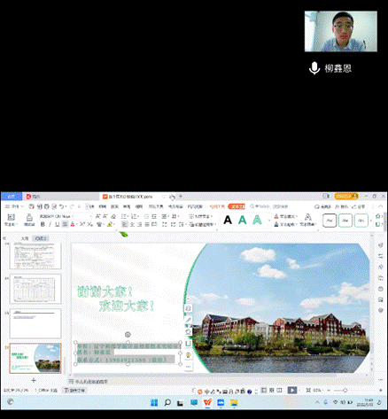The height and width of the screenshot is (419, 388).
Task: Start slideshow from status bar play button
Action: tap(292, 391)
